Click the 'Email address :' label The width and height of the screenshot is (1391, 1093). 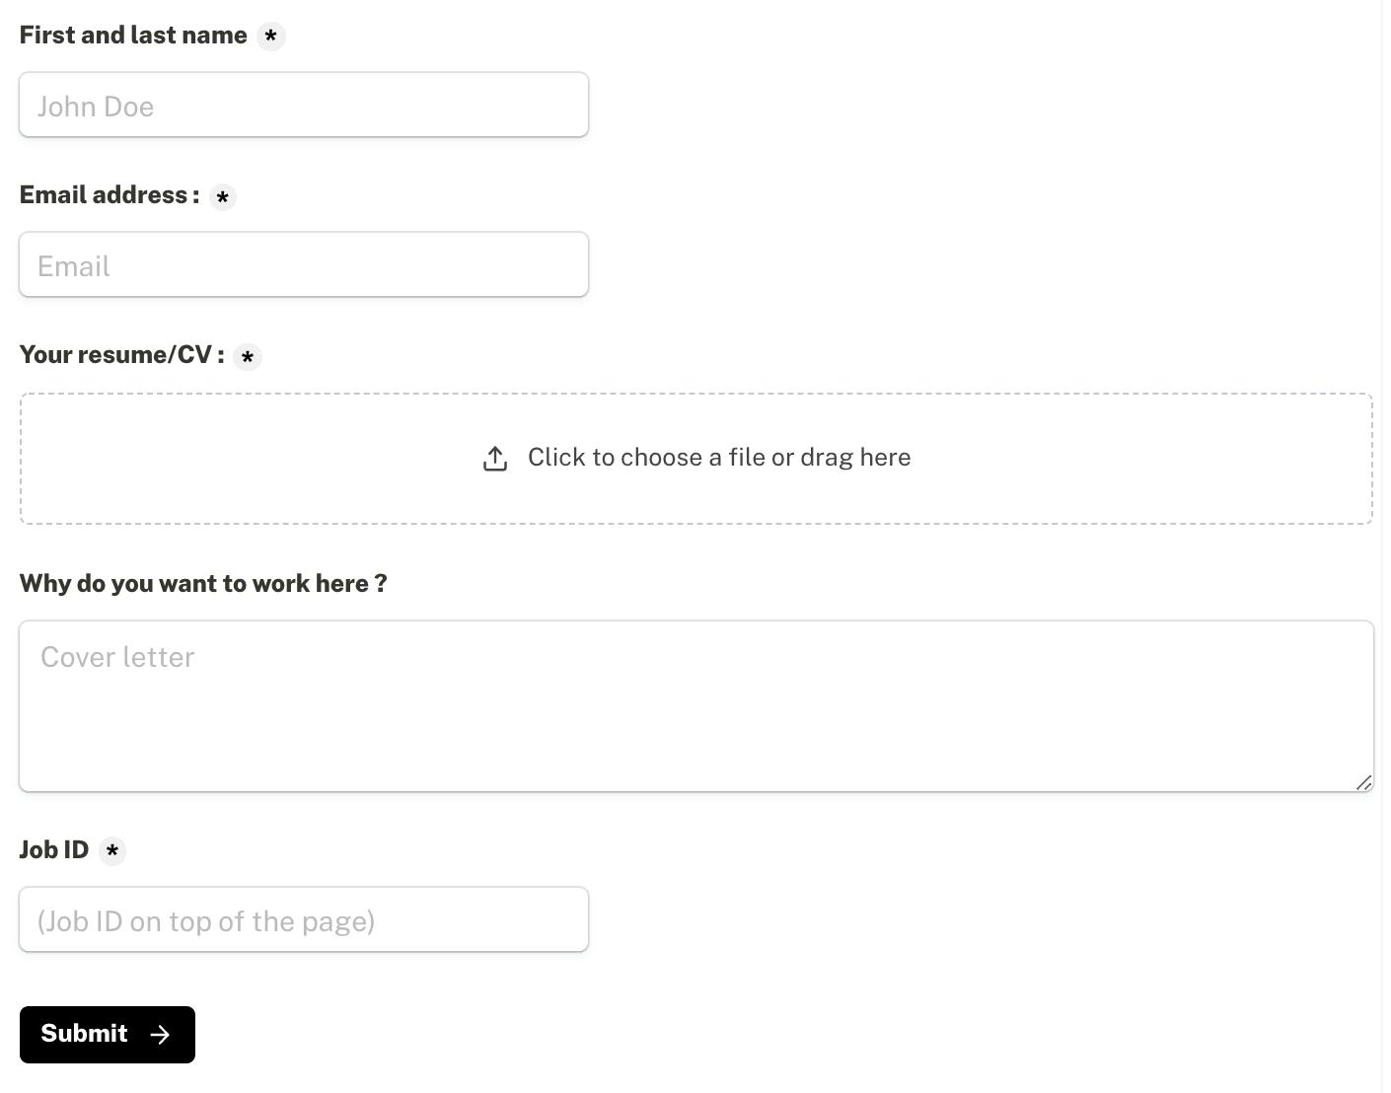[110, 195]
